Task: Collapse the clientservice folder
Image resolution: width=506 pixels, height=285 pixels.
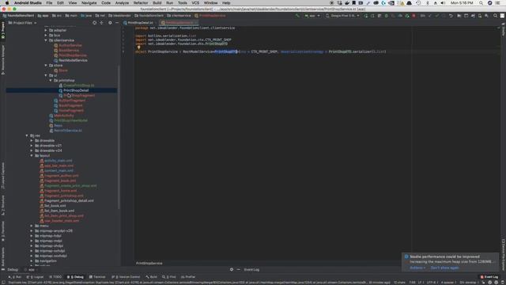Action: 46,40
